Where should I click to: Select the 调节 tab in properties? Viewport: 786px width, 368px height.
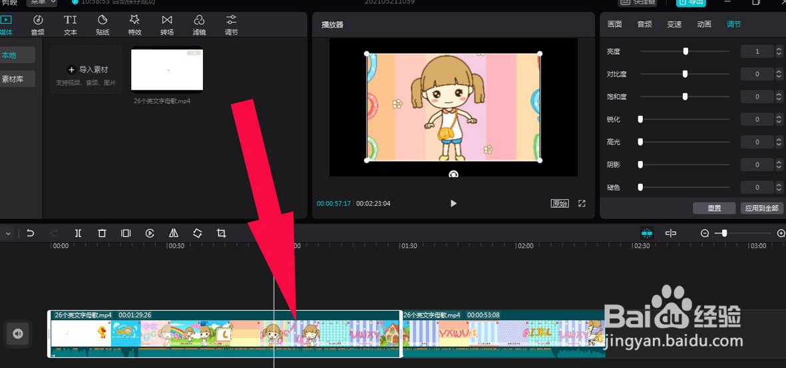(x=734, y=24)
